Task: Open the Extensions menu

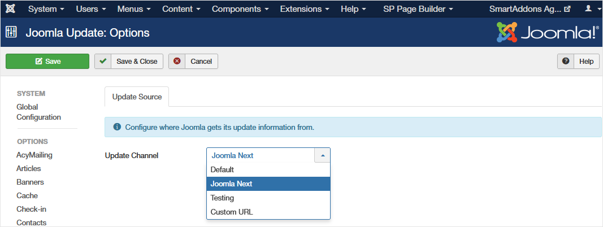Action: click(x=305, y=8)
